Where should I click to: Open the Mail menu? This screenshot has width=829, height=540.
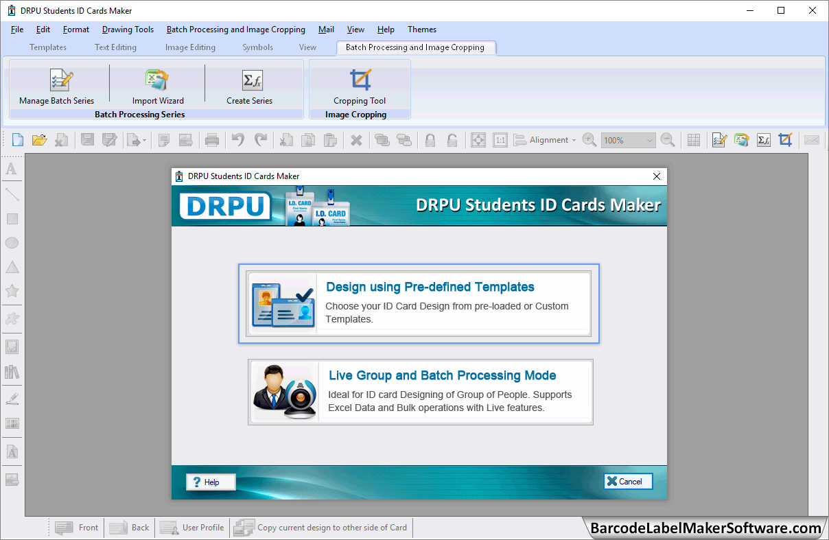coord(327,30)
